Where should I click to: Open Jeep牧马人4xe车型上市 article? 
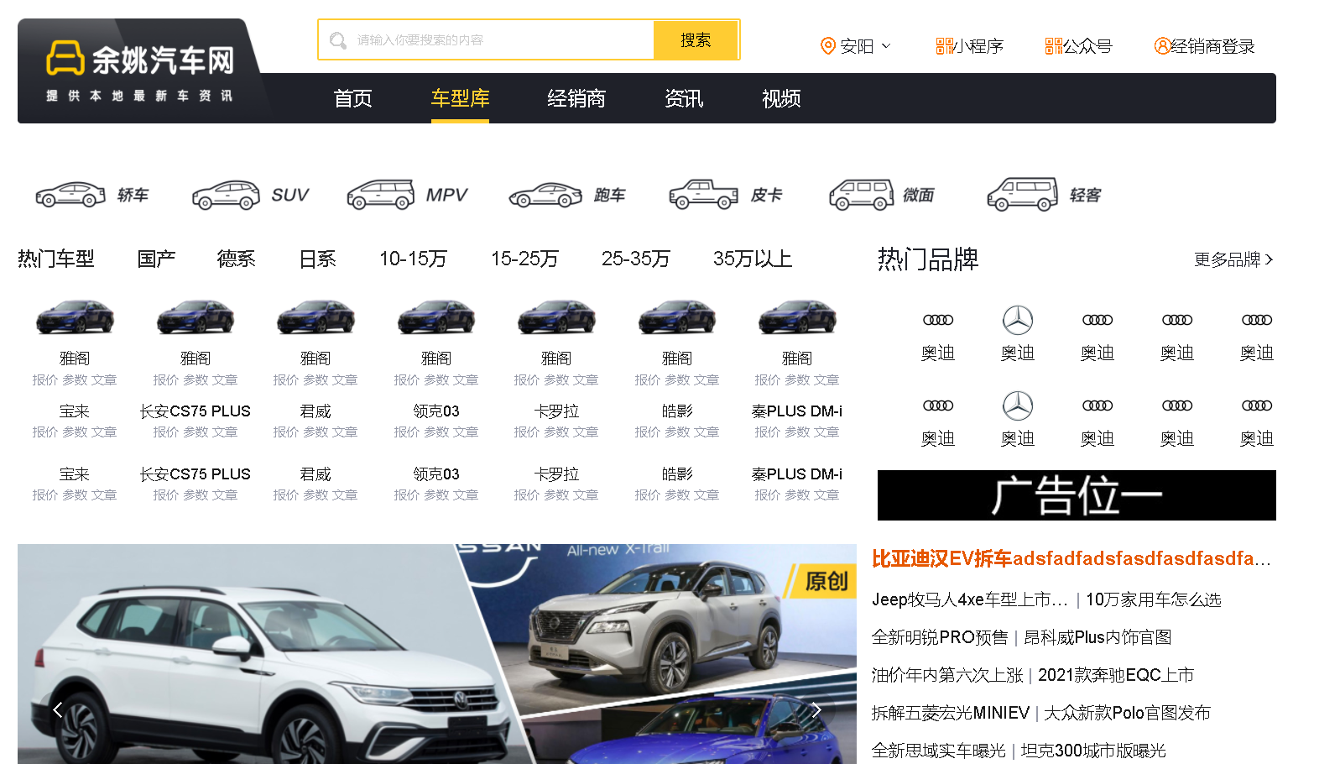tap(969, 599)
